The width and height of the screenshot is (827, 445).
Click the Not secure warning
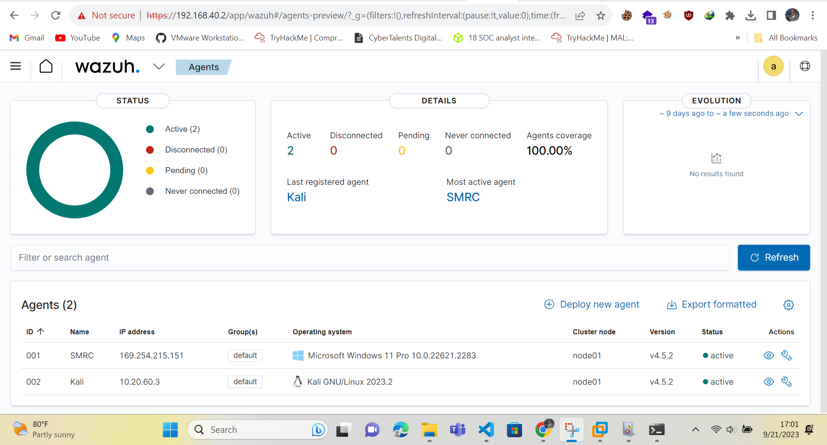click(106, 16)
